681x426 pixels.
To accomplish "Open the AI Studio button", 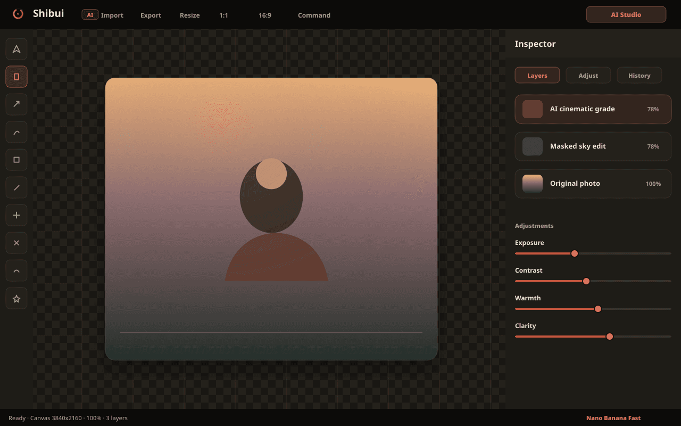I will (x=626, y=14).
